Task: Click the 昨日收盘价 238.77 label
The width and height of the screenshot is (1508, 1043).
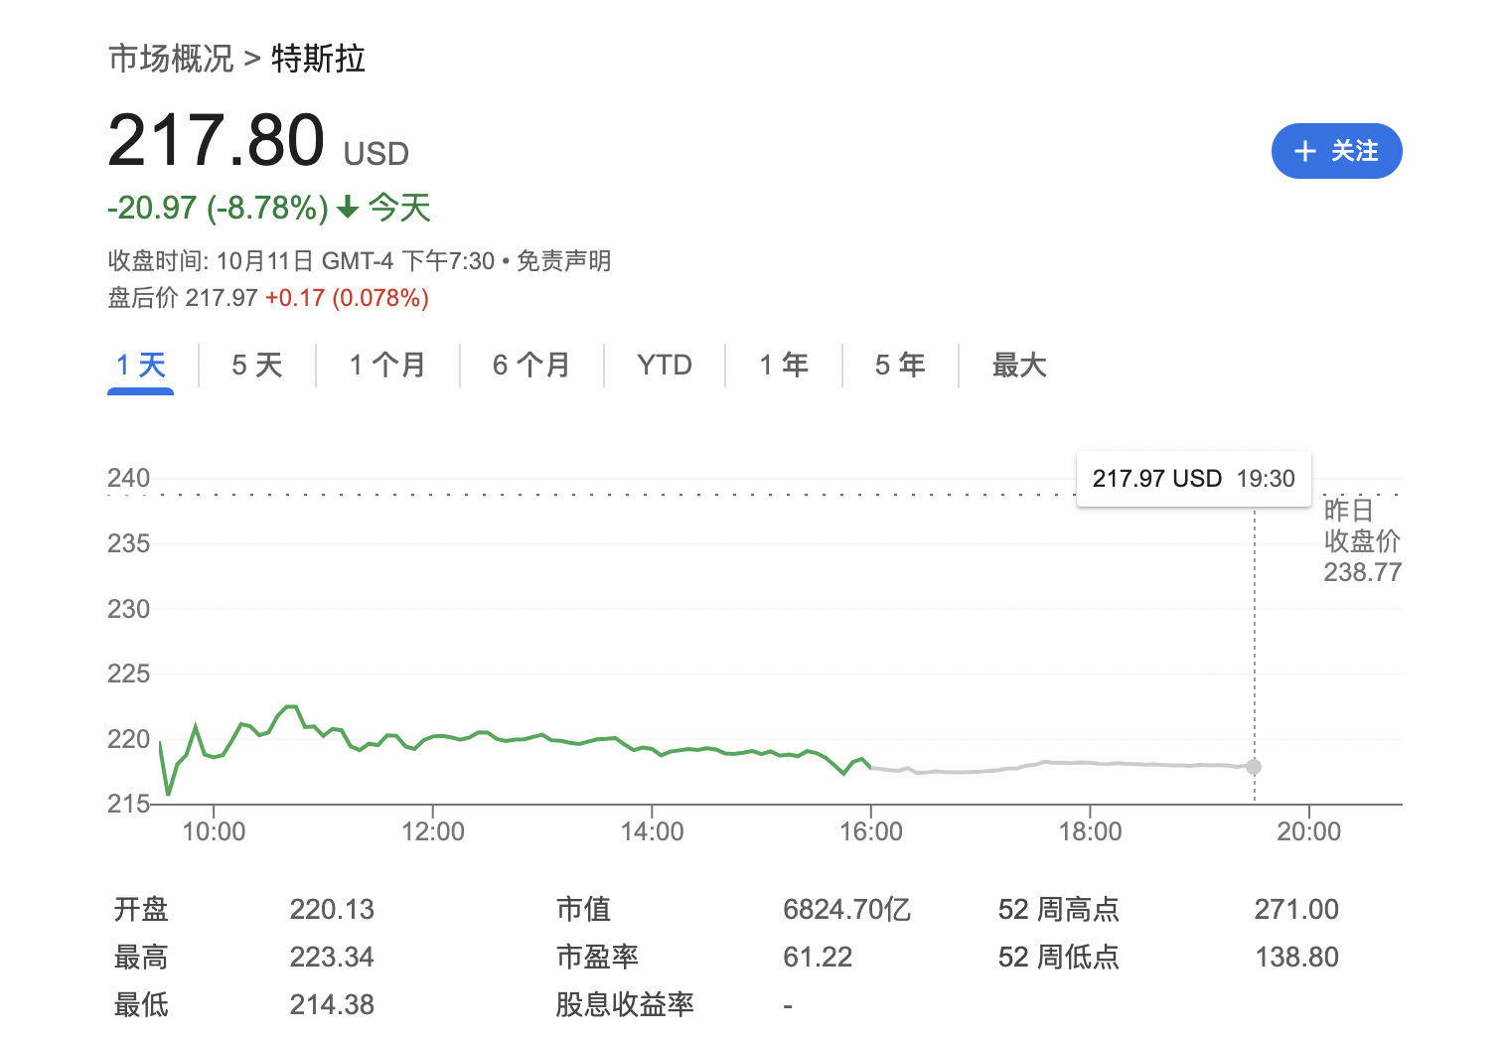Action: pyautogui.click(x=1362, y=541)
